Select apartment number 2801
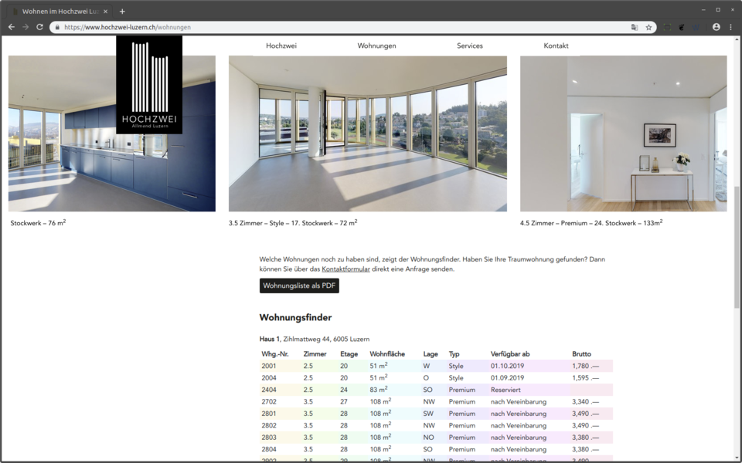This screenshot has width=742, height=463. [268, 414]
